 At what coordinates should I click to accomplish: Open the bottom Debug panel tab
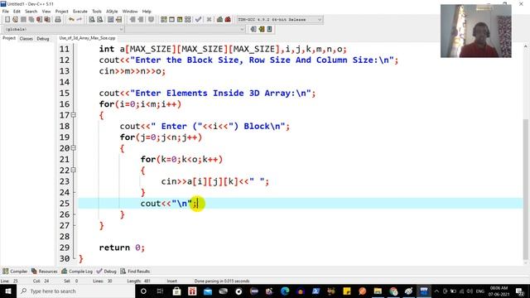click(x=107, y=271)
